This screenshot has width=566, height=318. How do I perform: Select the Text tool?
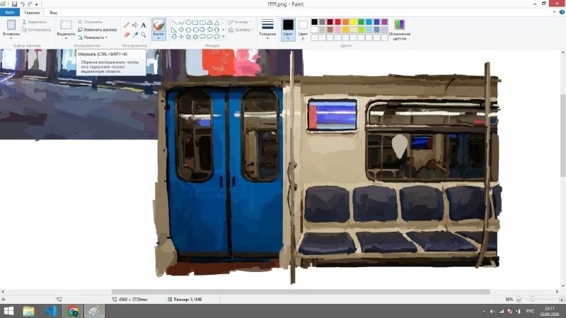(x=144, y=25)
